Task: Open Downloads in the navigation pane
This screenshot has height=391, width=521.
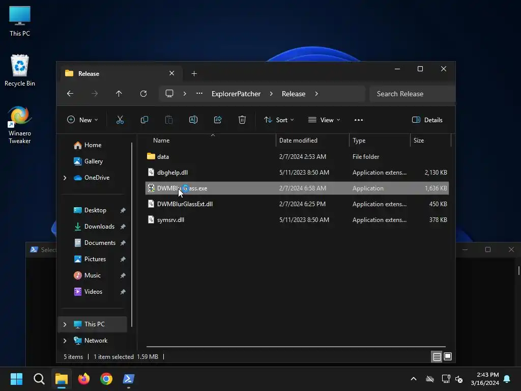Action: tap(99, 227)
